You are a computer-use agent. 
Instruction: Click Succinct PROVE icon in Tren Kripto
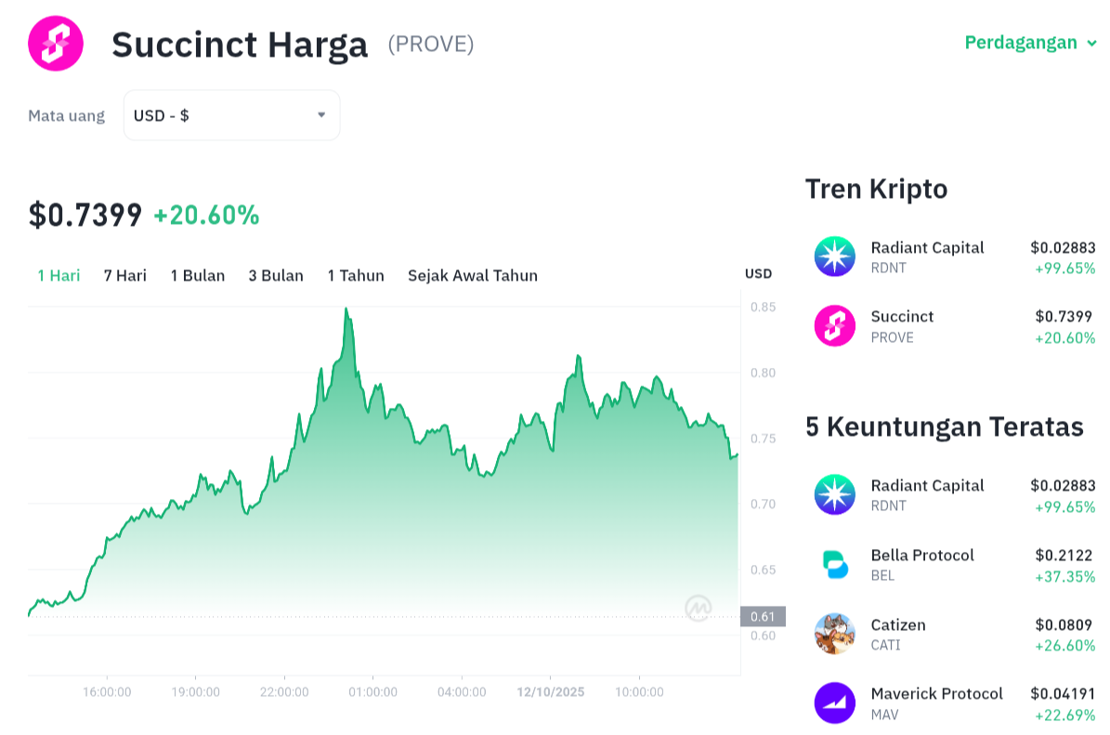pyautogui.click(x=834, y=326)
